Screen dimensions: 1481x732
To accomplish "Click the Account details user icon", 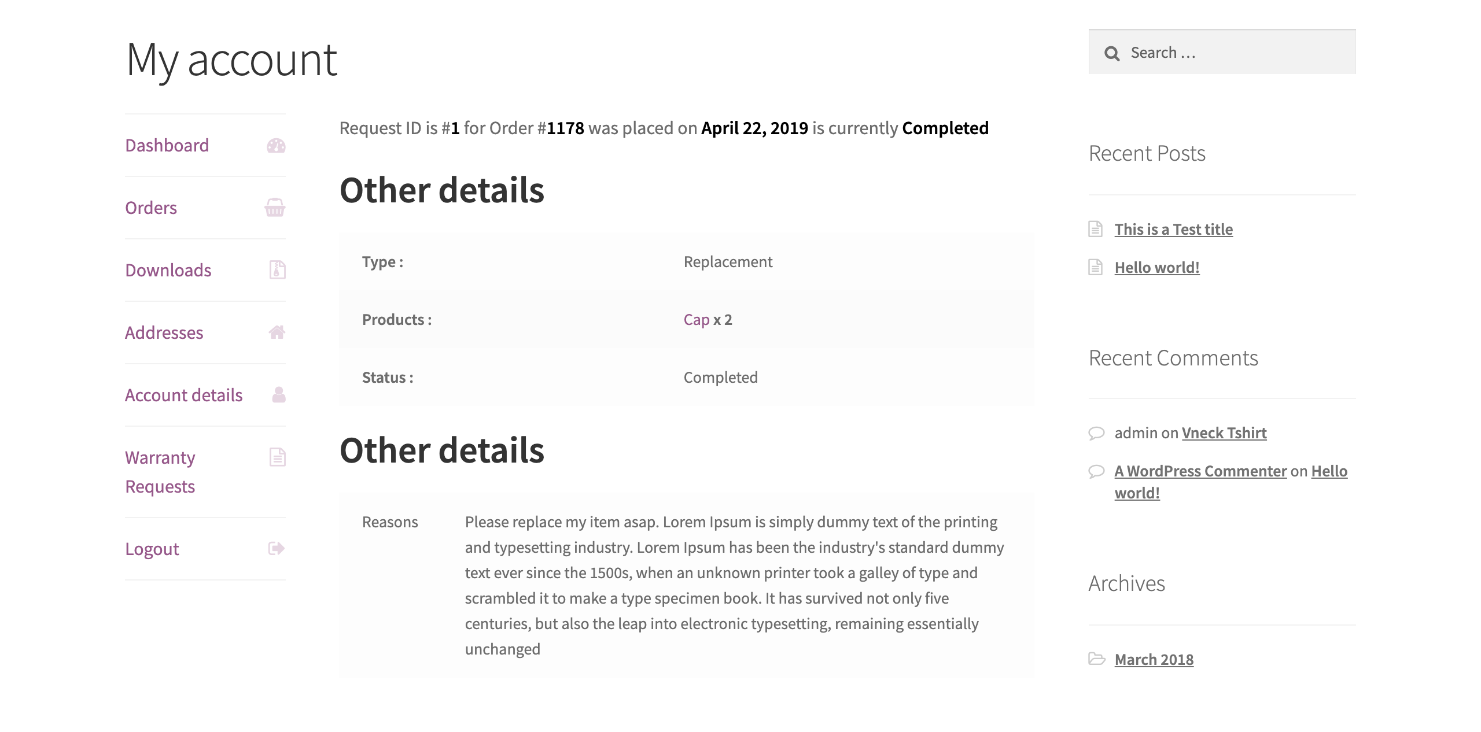I will [278, 395].
